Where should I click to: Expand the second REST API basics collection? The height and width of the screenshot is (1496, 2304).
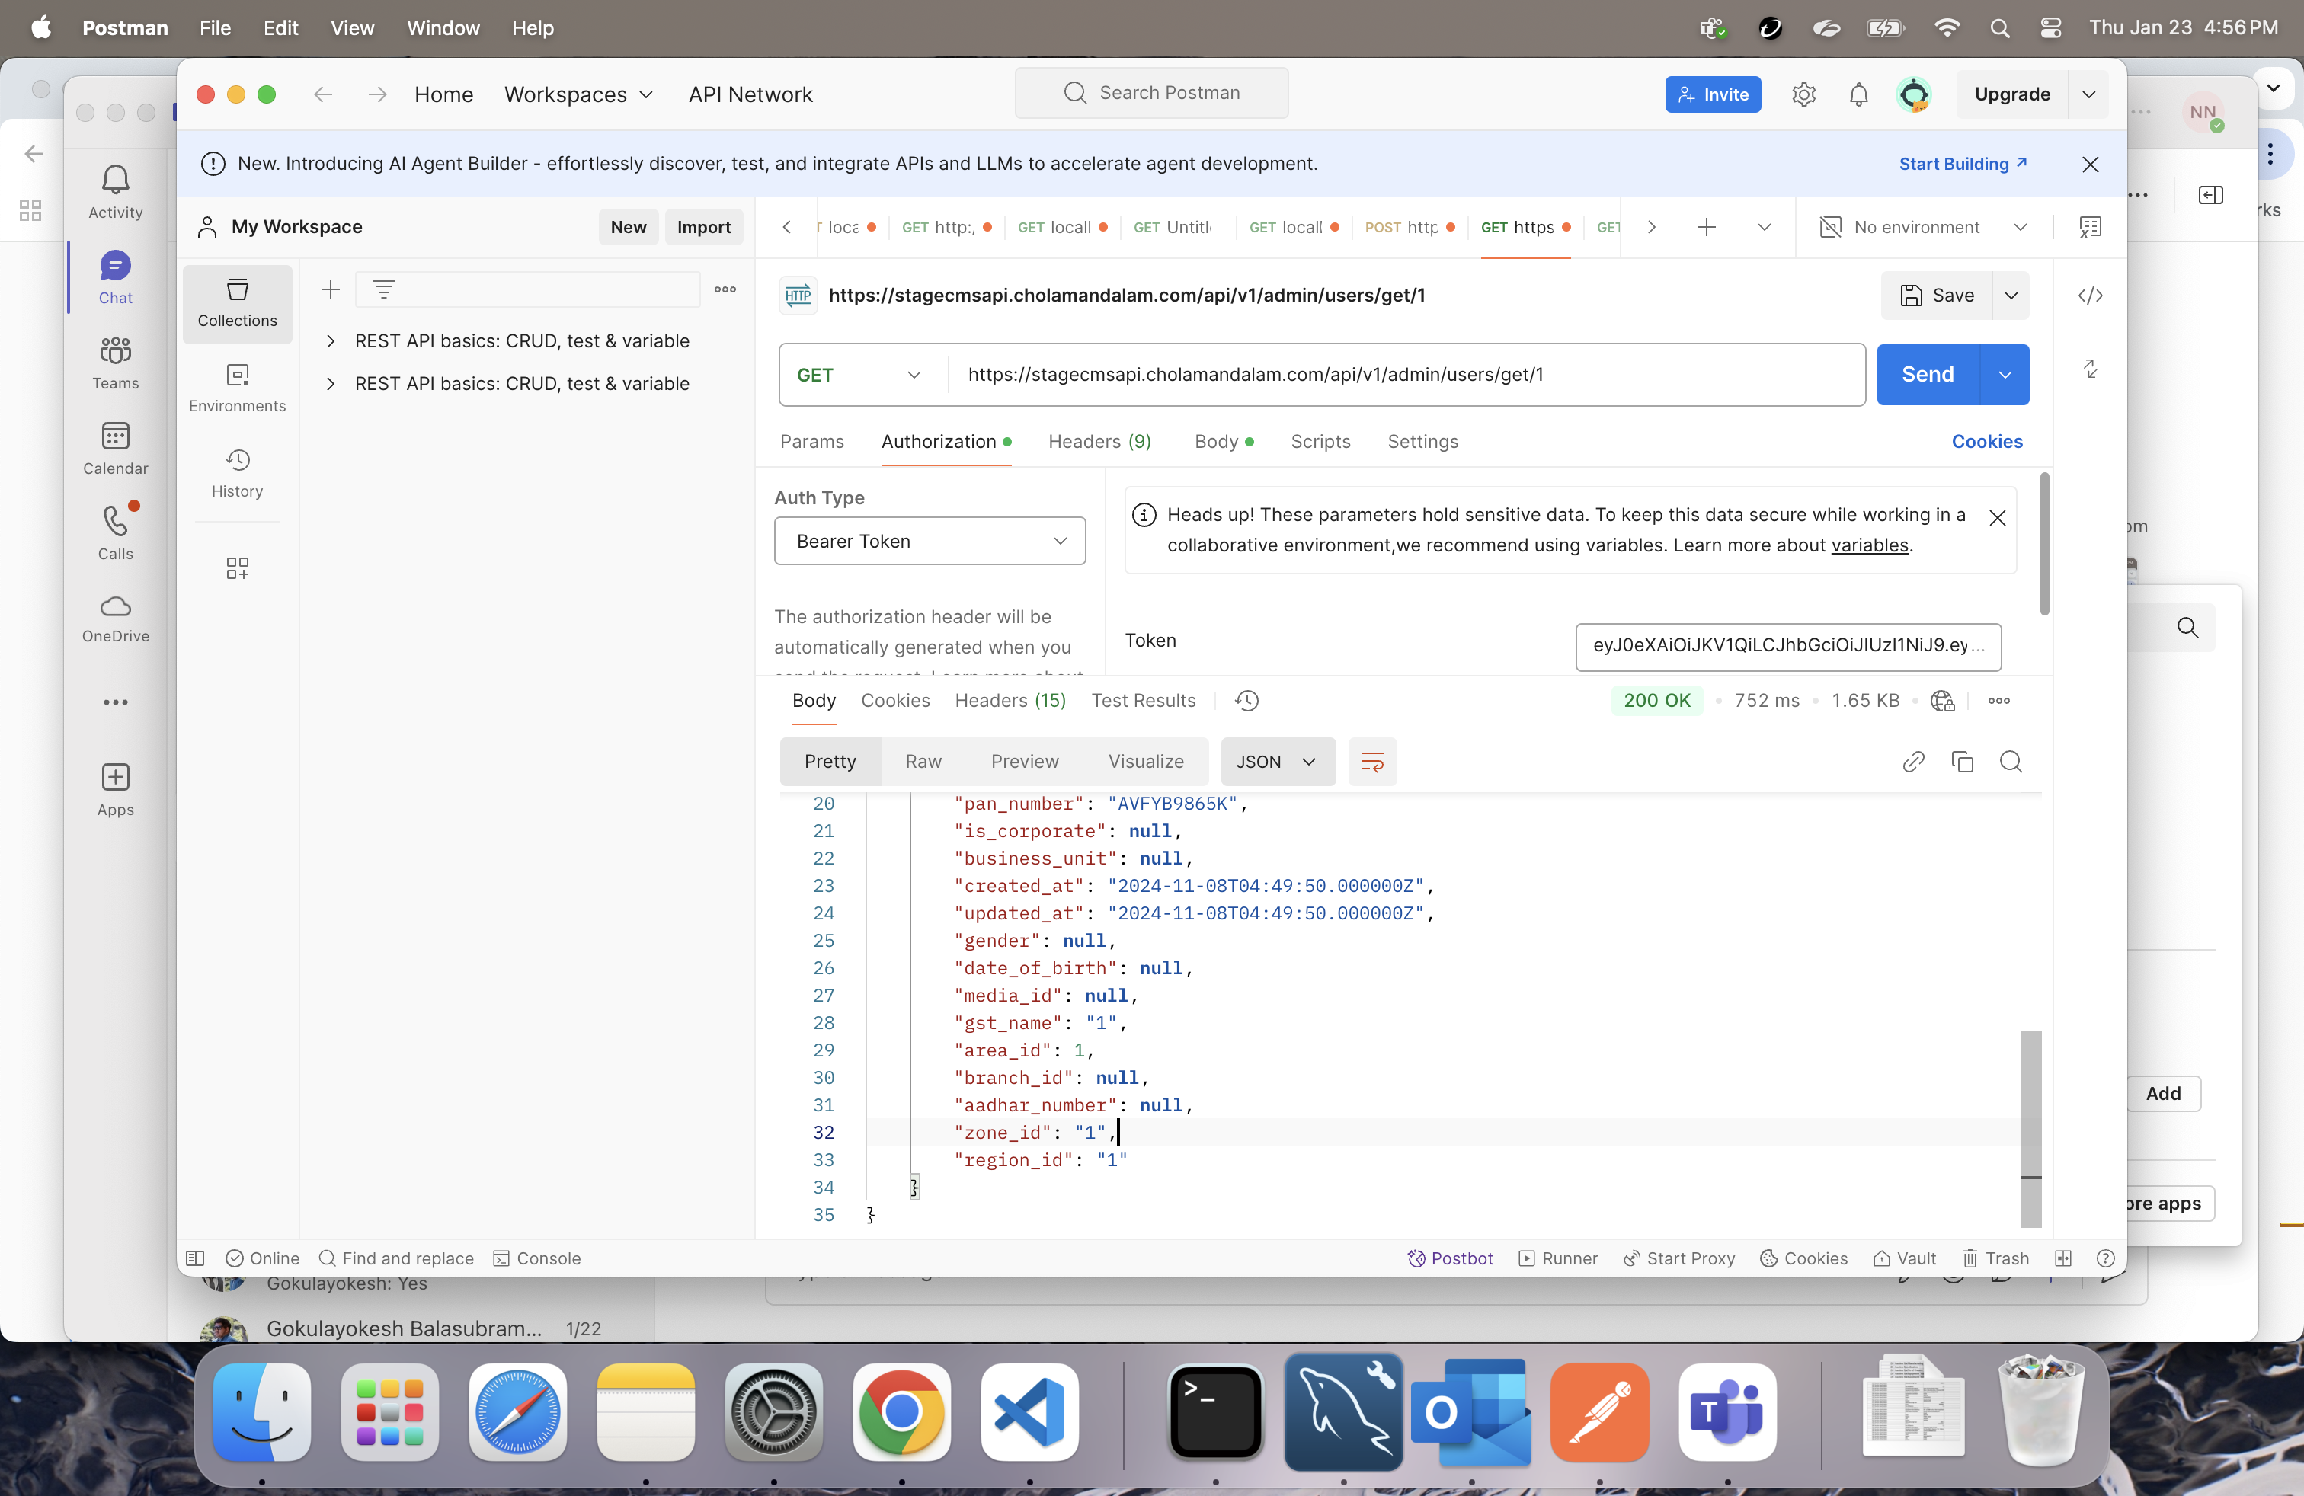(x=330, y=383)
